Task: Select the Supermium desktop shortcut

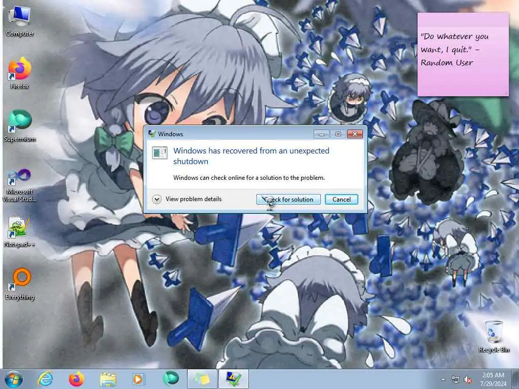Action: [20, 126]
